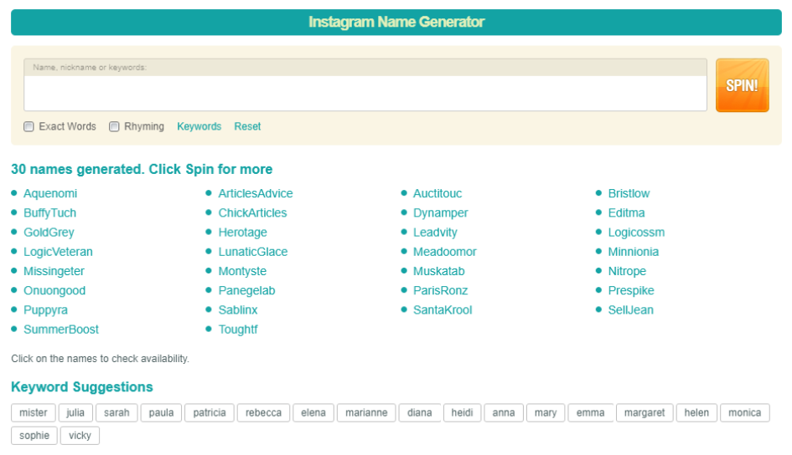Pick the 'diana' keyword suggestion
792x455 pixels.
coord(419,412)
